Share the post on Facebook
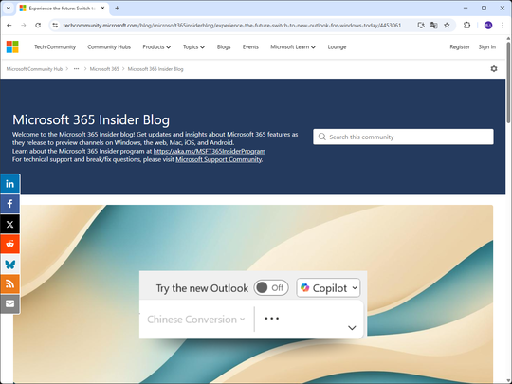Viewport: 512px width, 384px height. (x=9, y=204)
